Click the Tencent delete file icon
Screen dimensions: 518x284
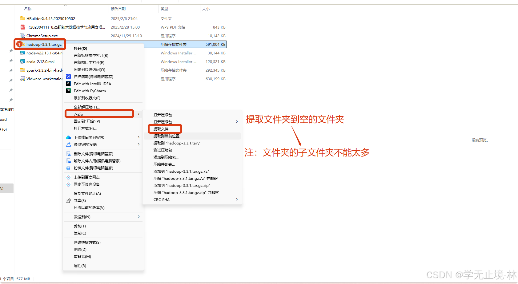[x=68, y=154]
